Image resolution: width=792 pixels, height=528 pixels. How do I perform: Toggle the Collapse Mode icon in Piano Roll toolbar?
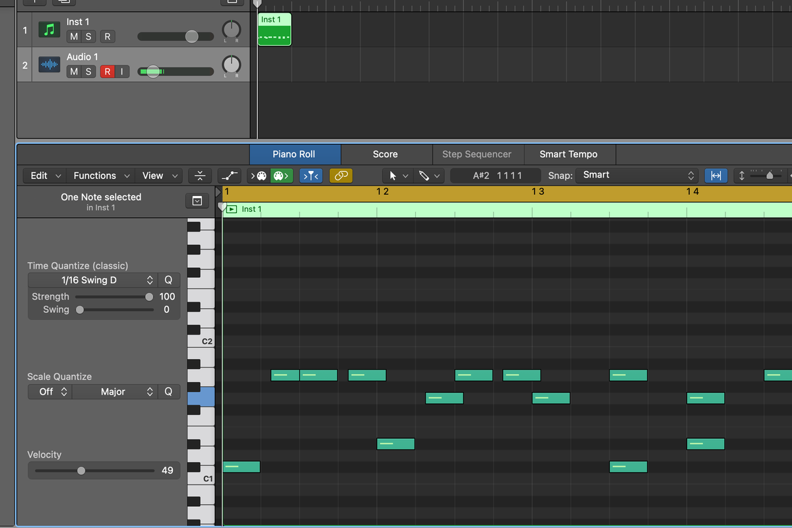(199, 176)
